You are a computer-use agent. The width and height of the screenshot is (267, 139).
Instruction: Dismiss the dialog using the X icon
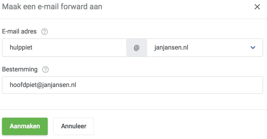(257, 7)
